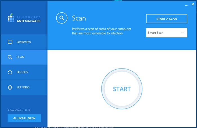Image resolution: width=197 pixels, height=128 pixels.
Task: Click the Scan heading text
Action: tap(79, 18)
